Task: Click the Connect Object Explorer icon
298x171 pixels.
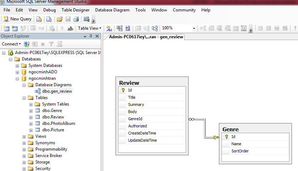Action: tap(26, 44)
